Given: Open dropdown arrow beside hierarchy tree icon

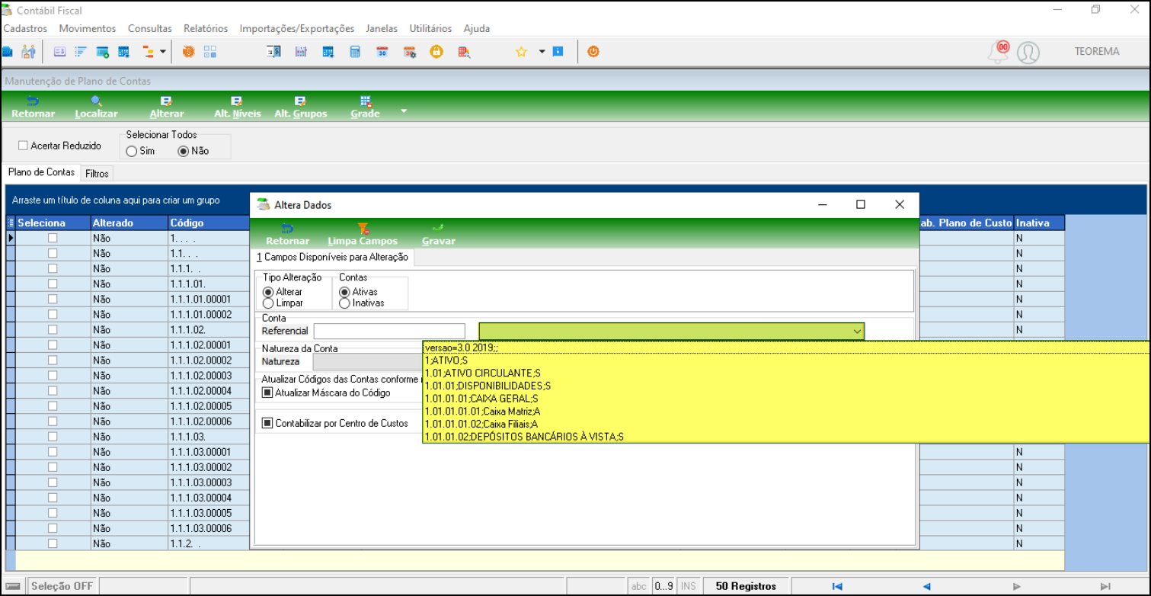Looking at the screenshot, I should 163,52.
